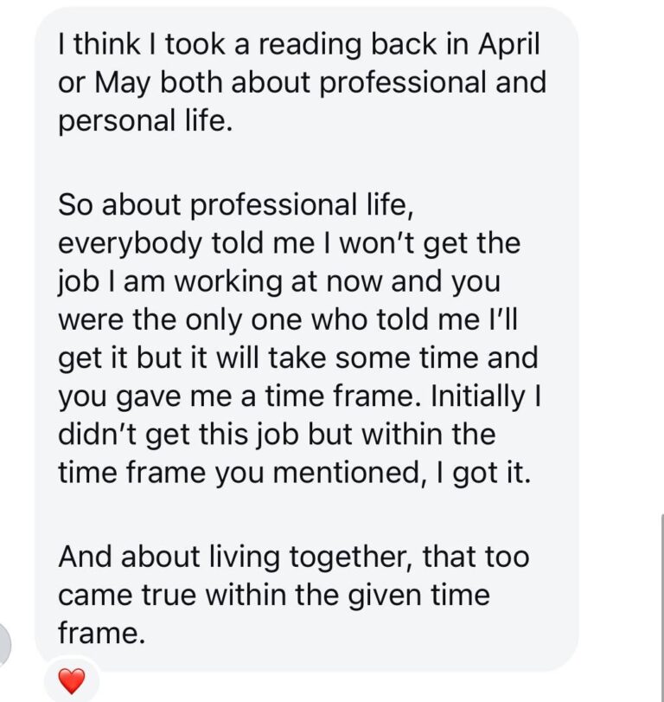This screenshot has height=702, width=664.
Task: Click the word 'May' in the message
Action: [x=122, y=84]
